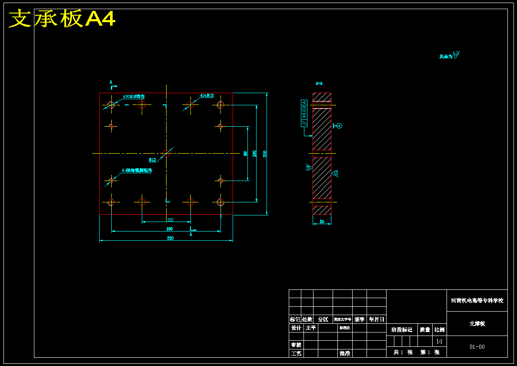Image resolution: width=517 pixels, height=366 pixels.
Task: Click the drawing number 01-00
Action: point(477,347)
